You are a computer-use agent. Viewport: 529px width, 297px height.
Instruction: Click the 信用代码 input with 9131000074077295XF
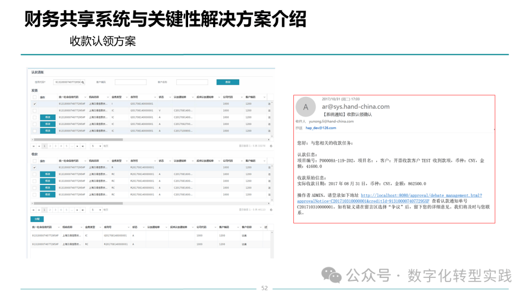(x=67, y=82)
